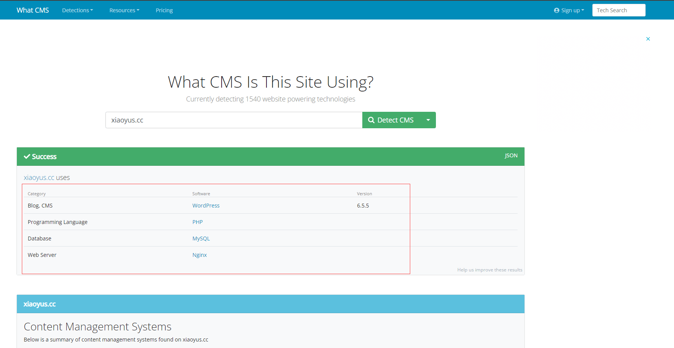
Task: Click the xiaoyus.cc blue panel heading
Action: click(39, 304)
